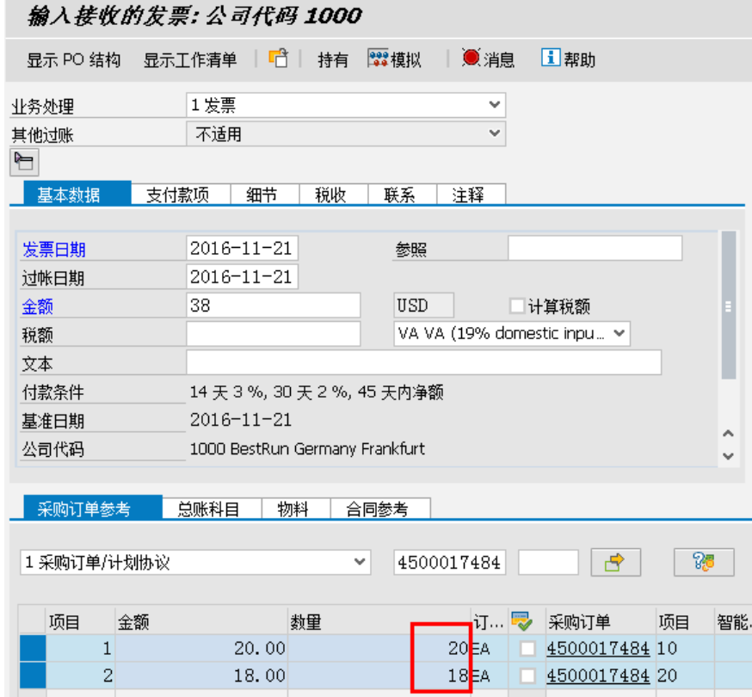Click PO item cell 10 in row 1

[x=685, y=649]
